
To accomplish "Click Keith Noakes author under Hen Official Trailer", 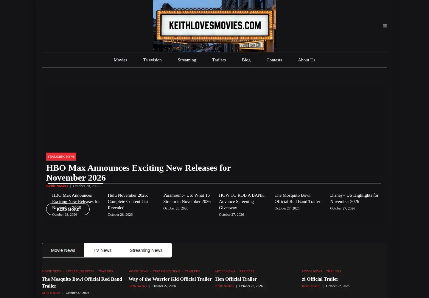I will point(224,286).
